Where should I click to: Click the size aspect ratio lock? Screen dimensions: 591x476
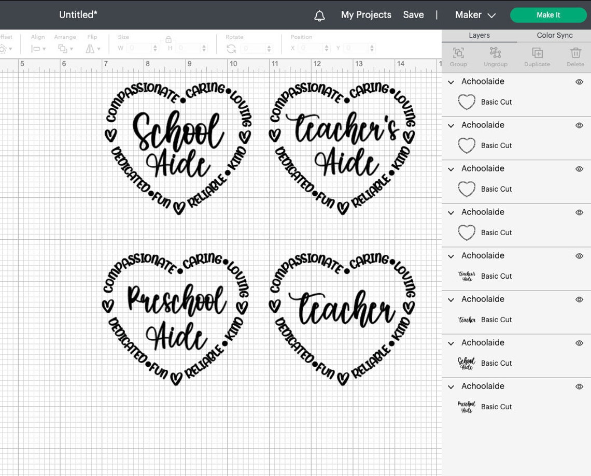(168, 39)
